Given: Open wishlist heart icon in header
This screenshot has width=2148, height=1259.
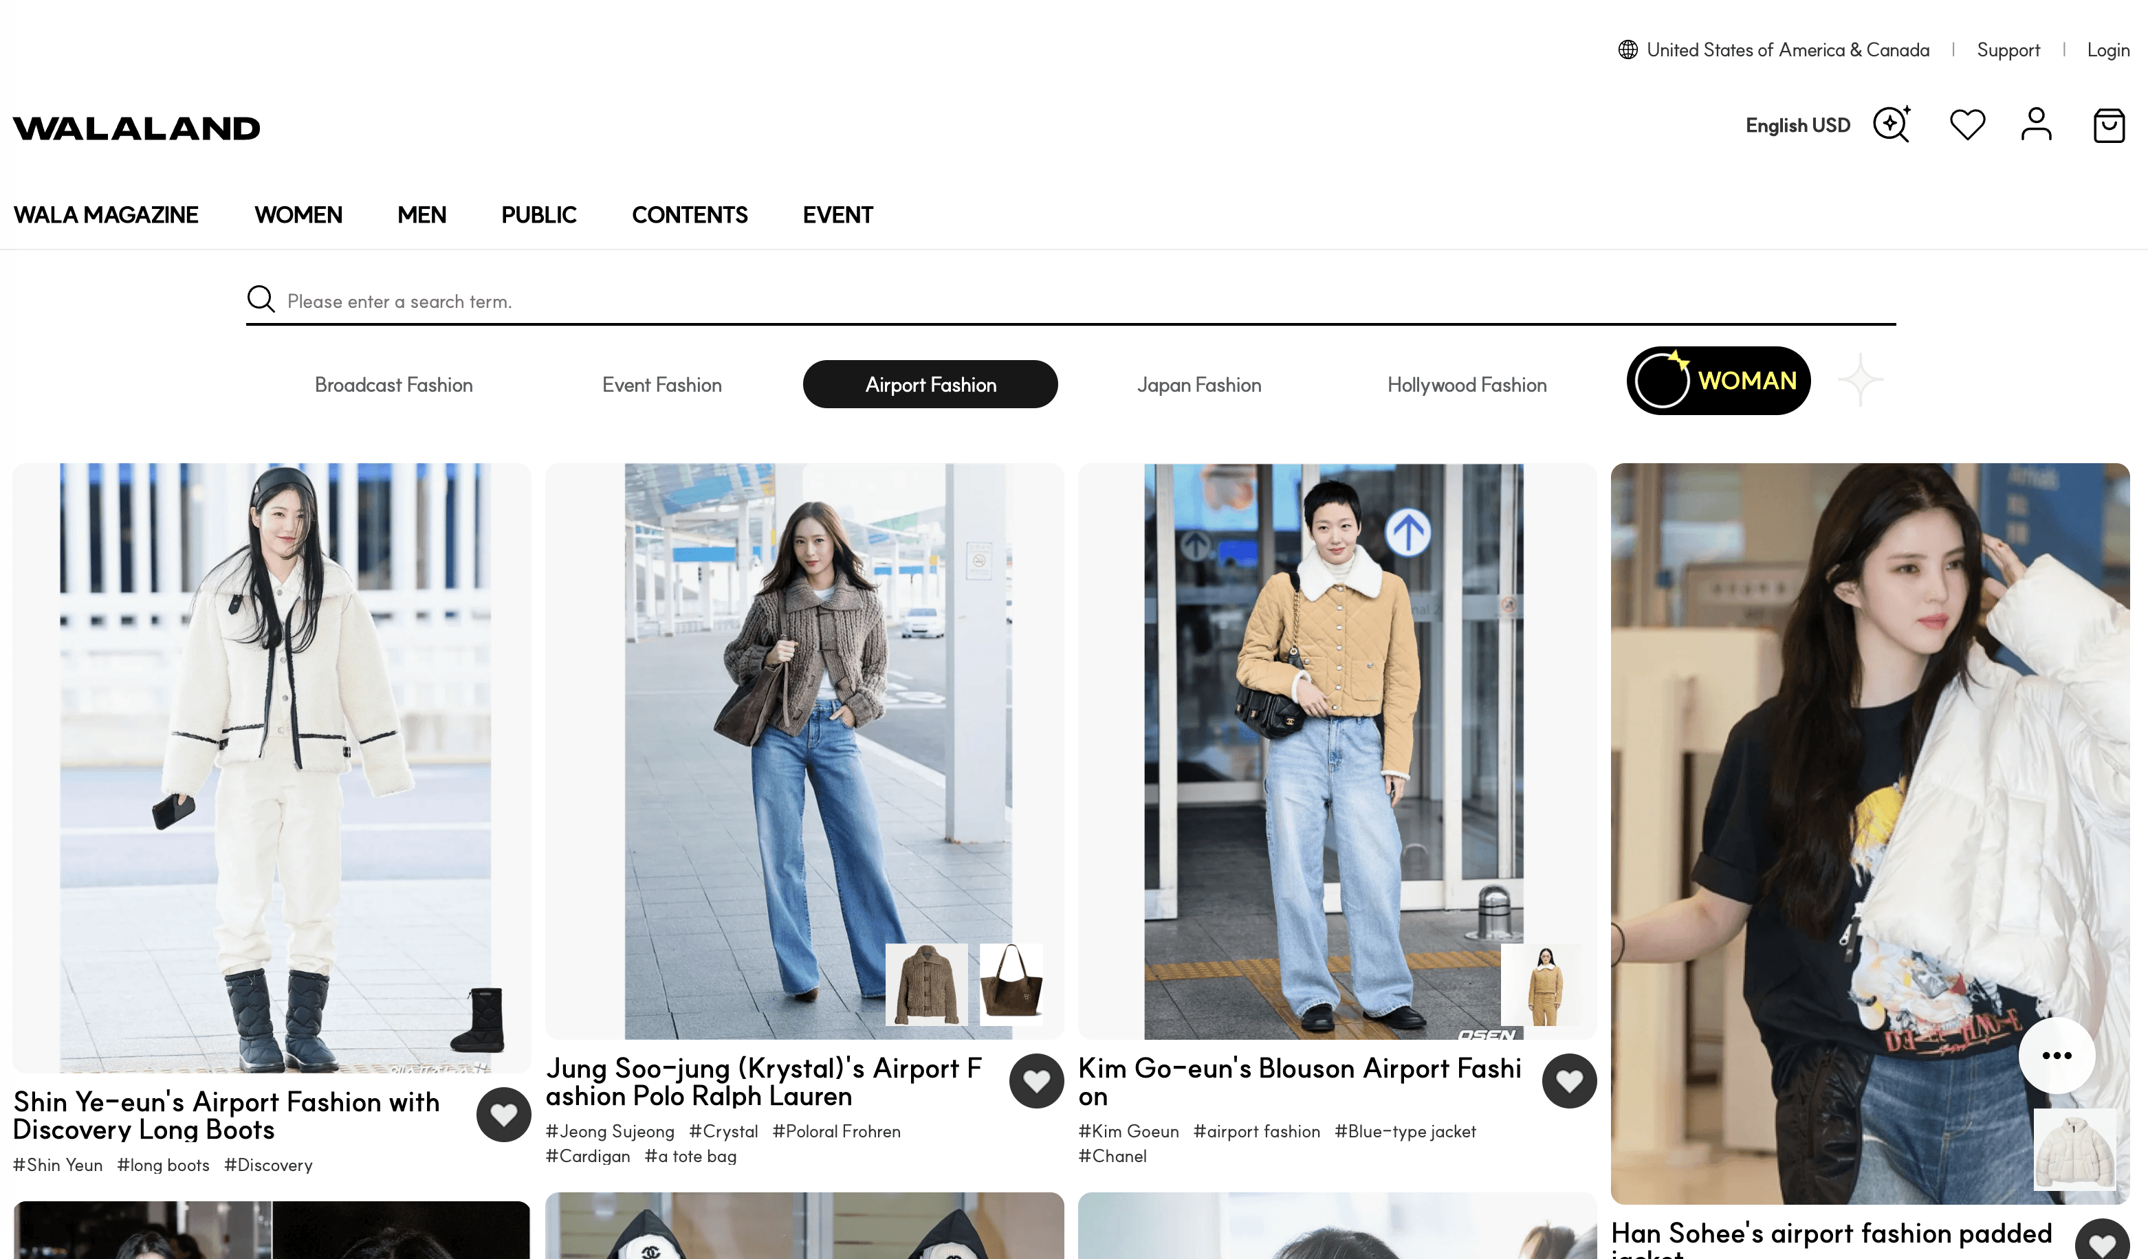Looking at the screenshot, I should coord(1967,125).
